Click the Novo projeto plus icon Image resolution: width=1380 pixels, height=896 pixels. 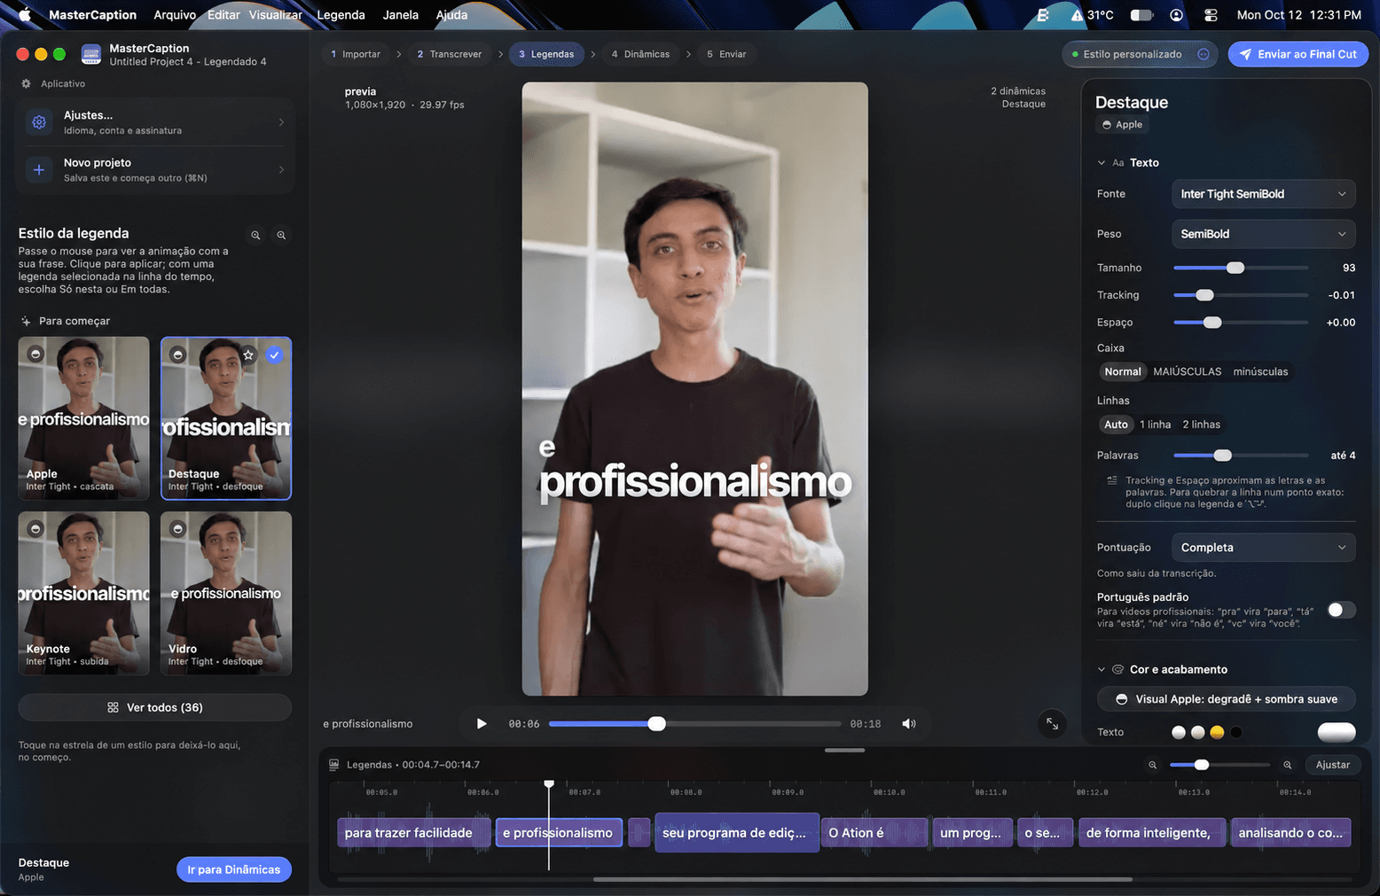click(x=39, y=169)
